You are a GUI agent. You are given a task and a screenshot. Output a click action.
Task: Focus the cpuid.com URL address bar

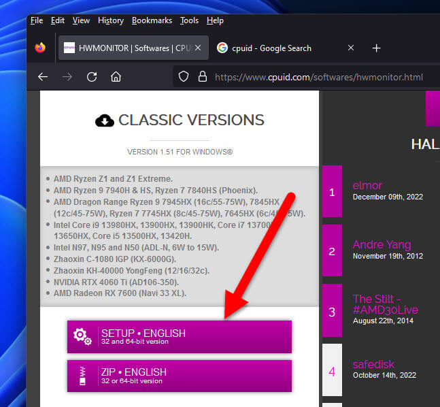tap(319, 77)
